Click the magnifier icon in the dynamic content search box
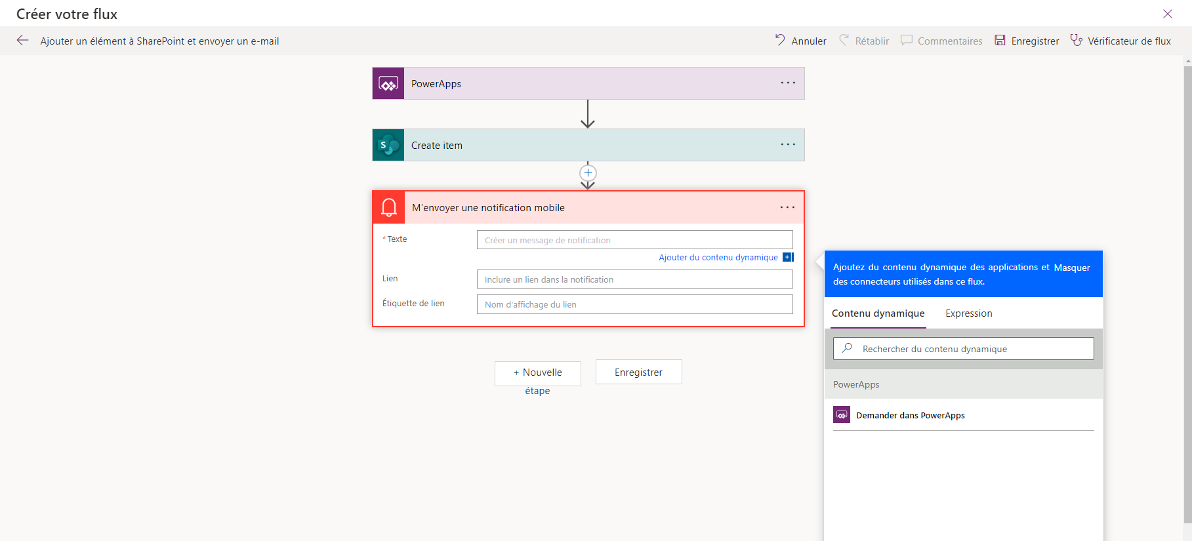 pyautogui.click(x=847, y=348)
